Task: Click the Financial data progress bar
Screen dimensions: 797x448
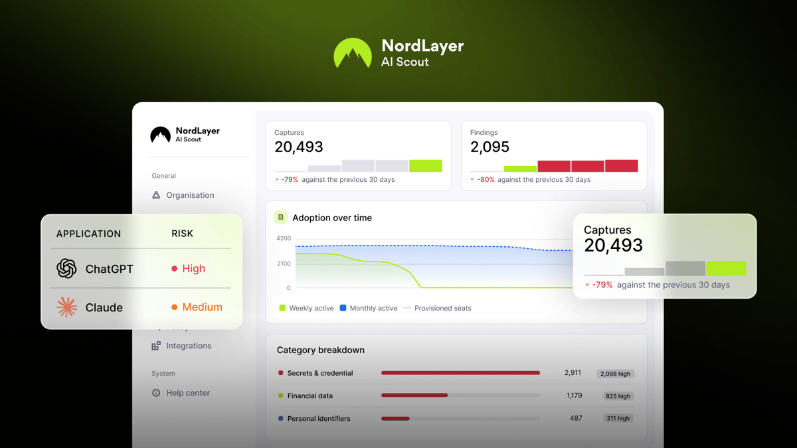Action: pos(460,396)
